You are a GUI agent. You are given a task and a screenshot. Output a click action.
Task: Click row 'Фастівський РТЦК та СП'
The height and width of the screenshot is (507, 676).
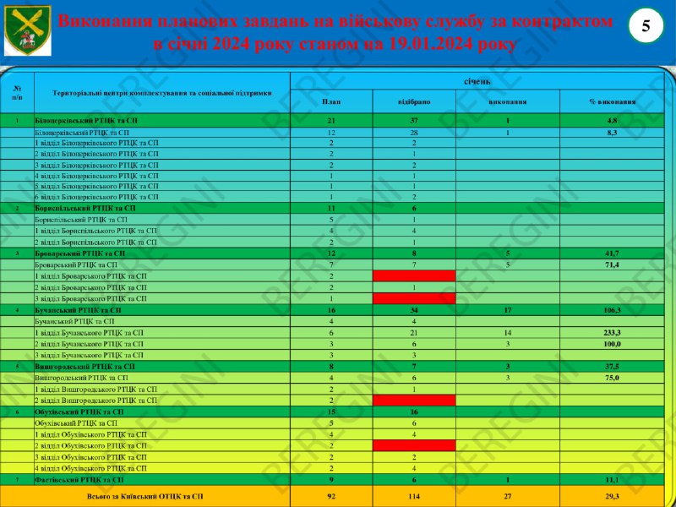332,479
